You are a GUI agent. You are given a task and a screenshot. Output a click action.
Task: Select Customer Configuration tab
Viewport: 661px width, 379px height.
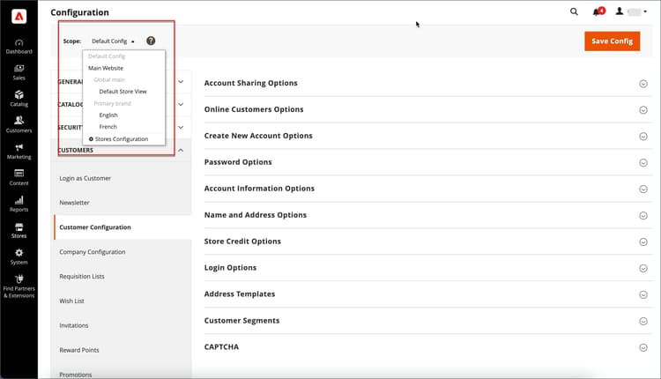(95, 227)
